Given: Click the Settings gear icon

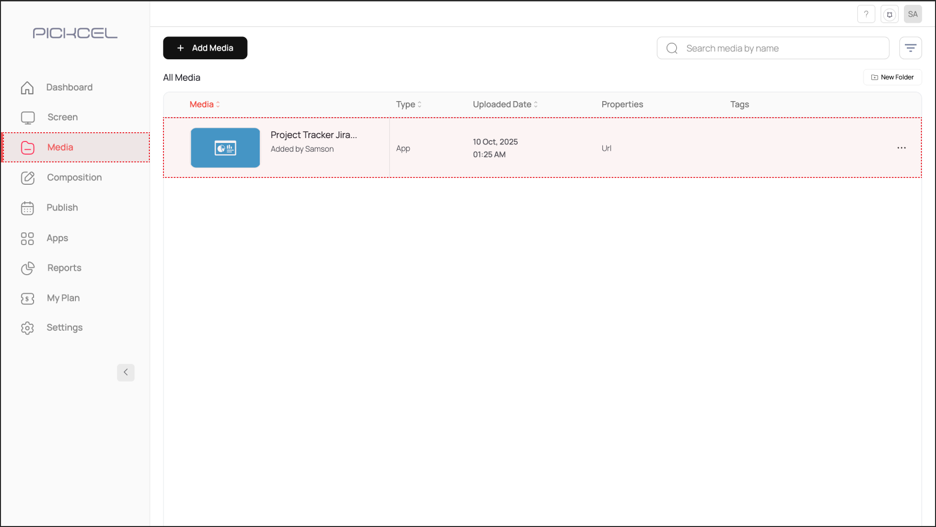Looking at the screenshot, I should pos(28,328).
